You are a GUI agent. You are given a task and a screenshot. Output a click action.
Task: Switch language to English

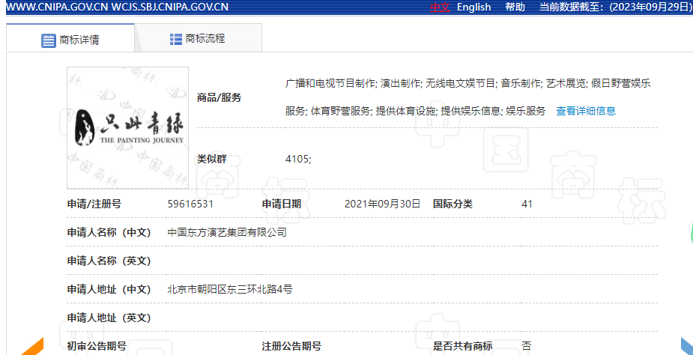[473, 7]
